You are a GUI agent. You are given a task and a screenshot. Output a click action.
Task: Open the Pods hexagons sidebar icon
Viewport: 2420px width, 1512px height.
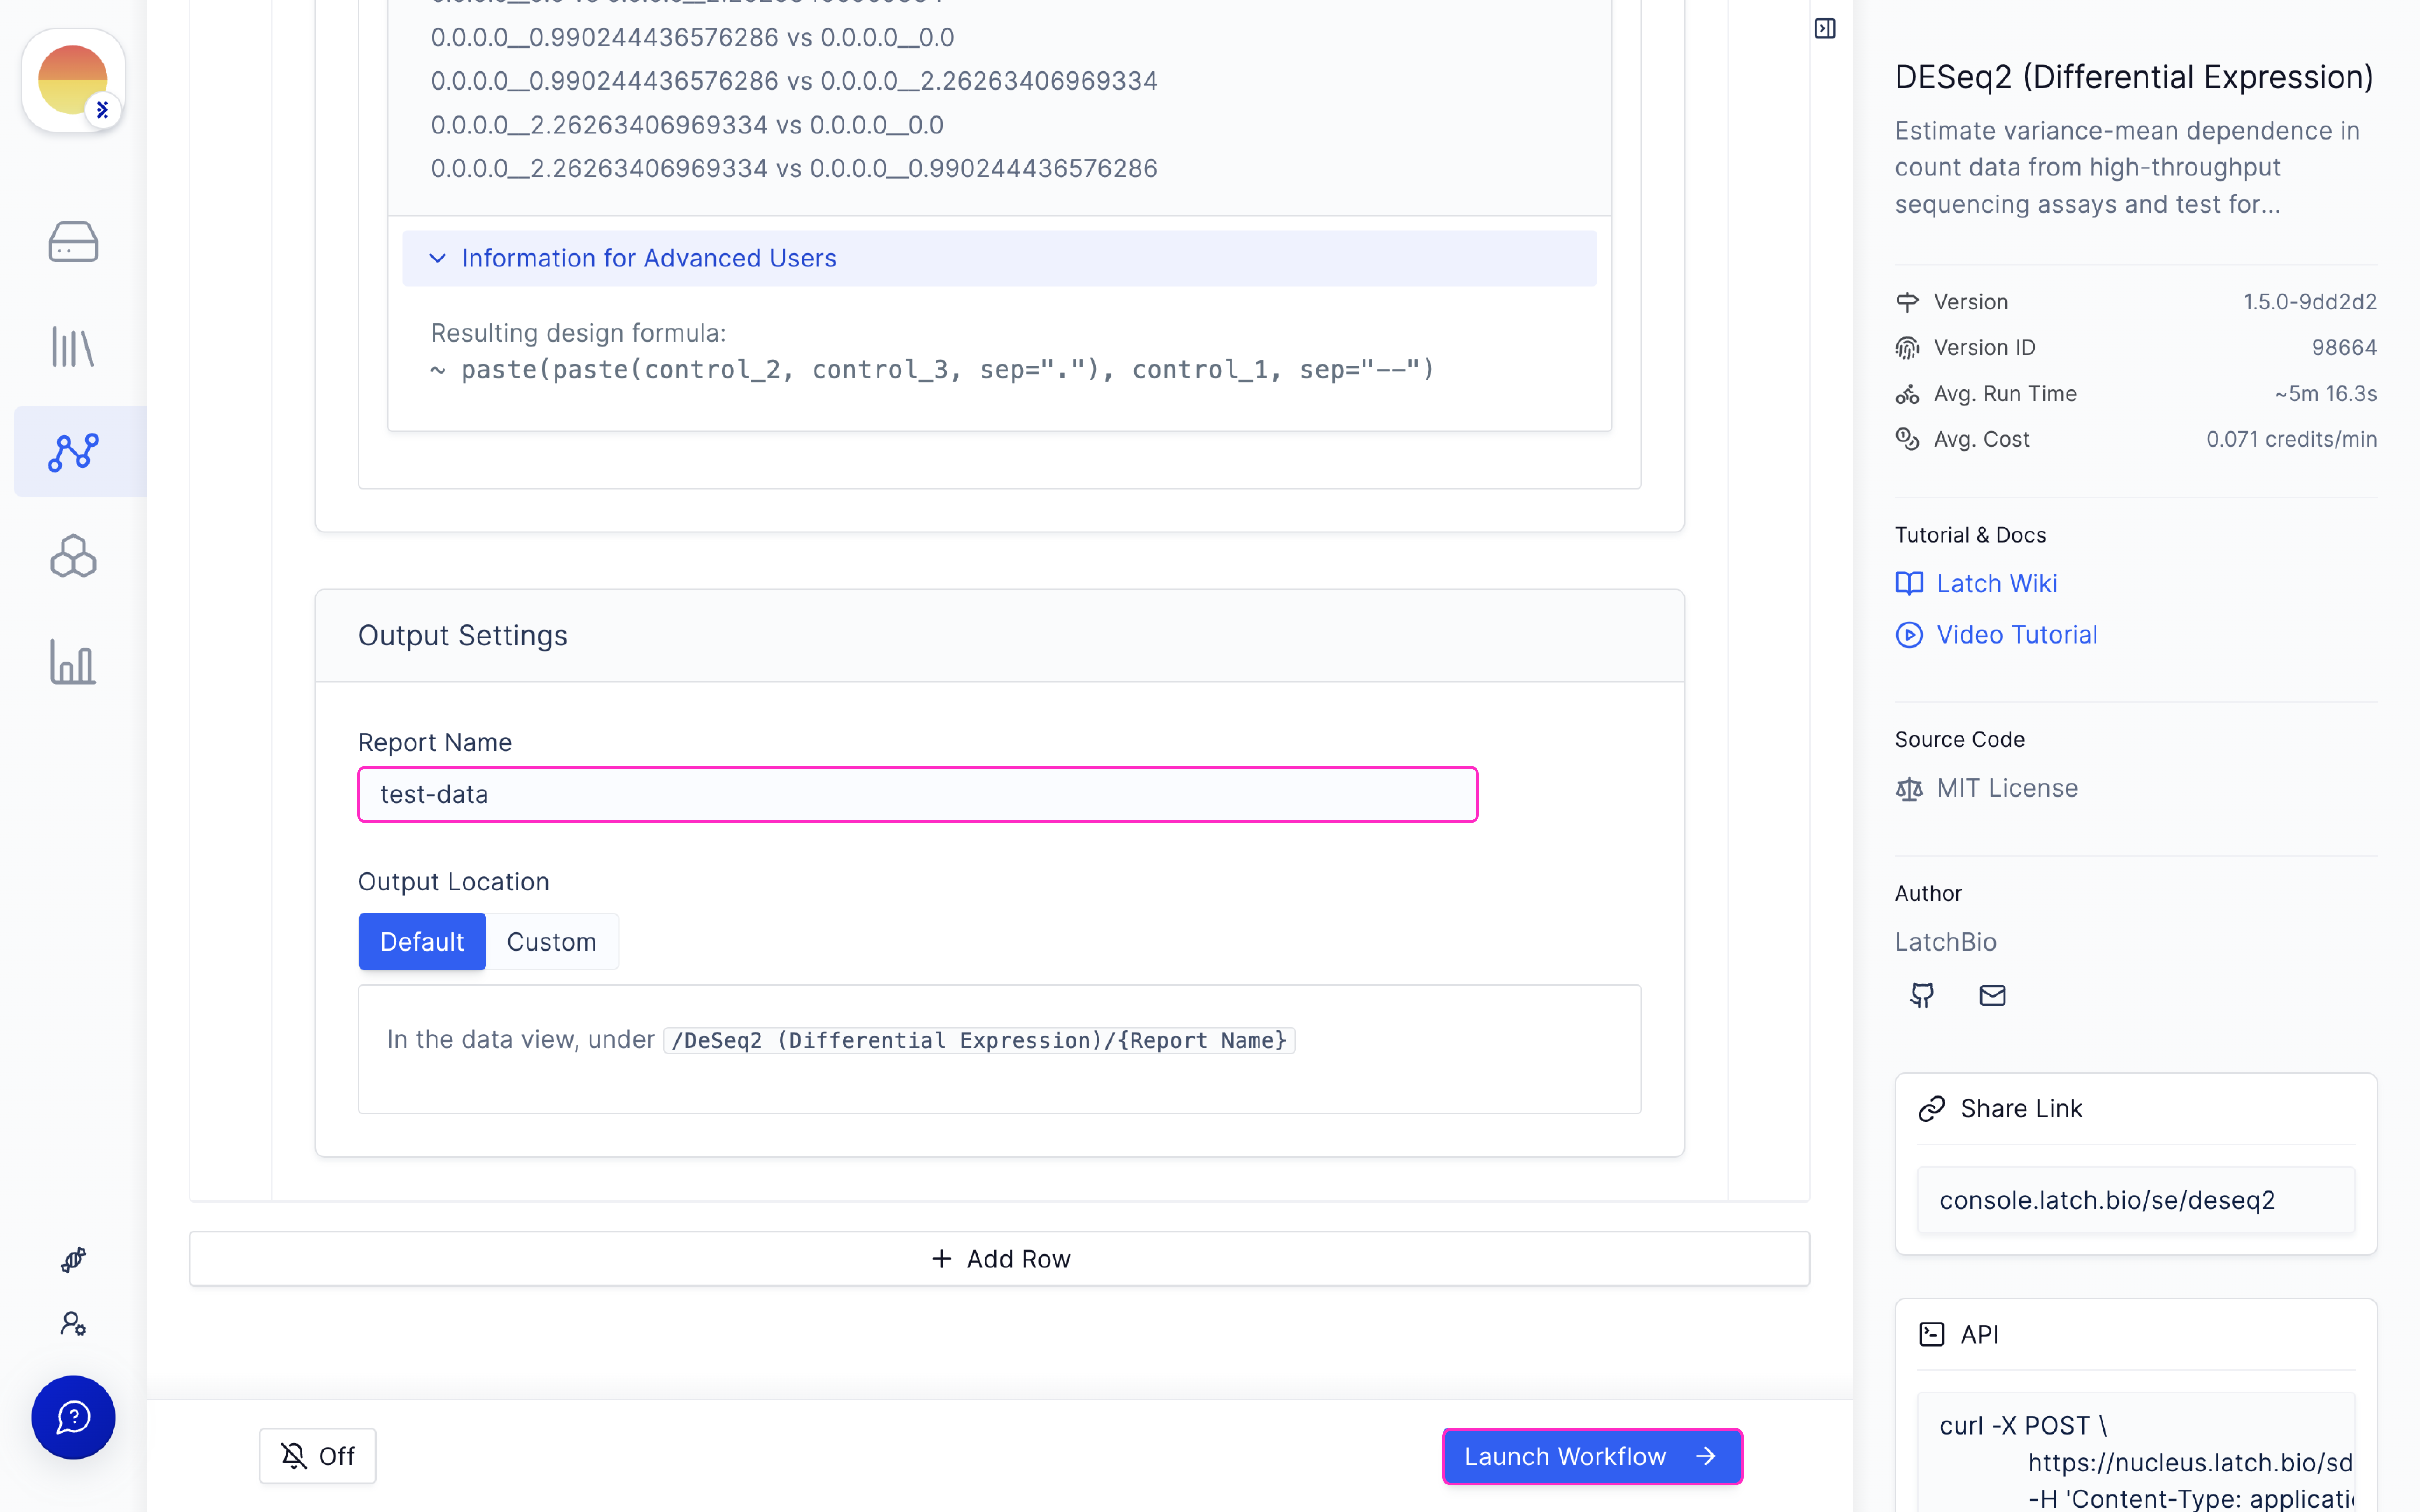(73, 556)
